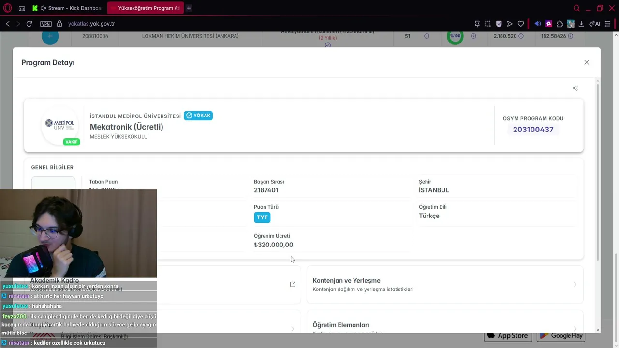This screenshot has width=619, height=348.
Task: Share this program with the share icon
Action: [575, 88]
